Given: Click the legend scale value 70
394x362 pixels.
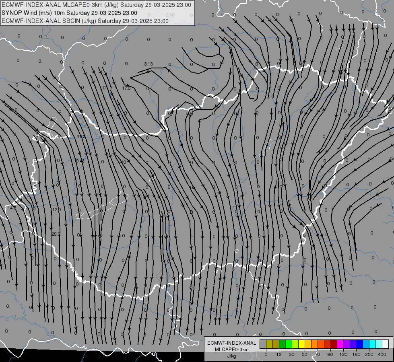Looking at the screenshot, I should click(318, 354).
